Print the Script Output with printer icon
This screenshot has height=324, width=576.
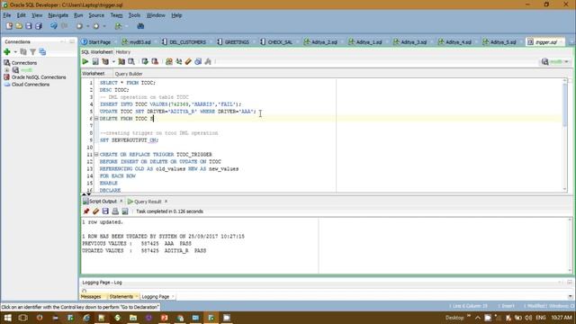click(115, 211)
